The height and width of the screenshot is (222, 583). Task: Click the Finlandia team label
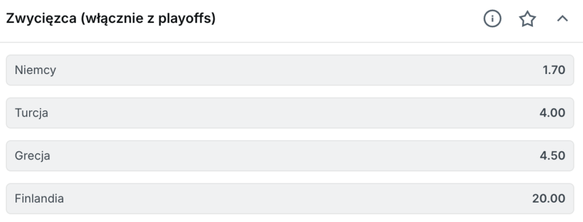pyautogui.click(x=39, y=199)
